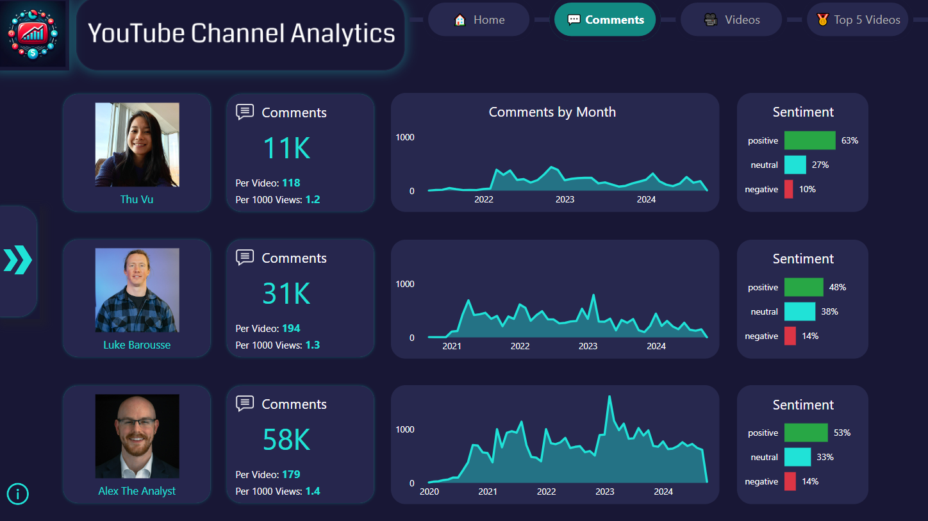Click Alex The Analyst's profile photo
928x521 pixels.
coord(137,436)
